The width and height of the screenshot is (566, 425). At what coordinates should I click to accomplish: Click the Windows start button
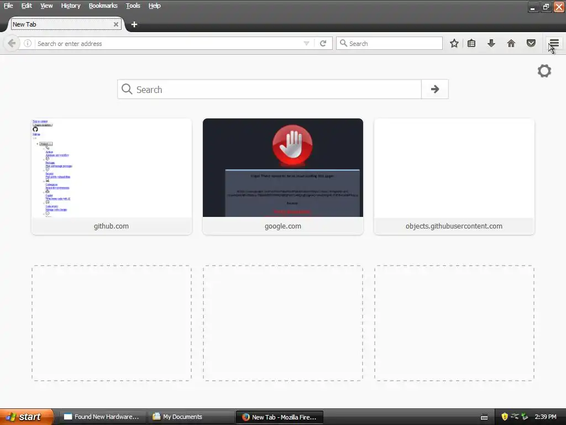(26, 417)
